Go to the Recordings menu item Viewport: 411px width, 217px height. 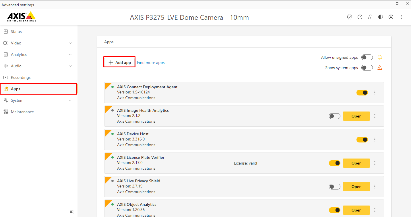coord(21,77)
